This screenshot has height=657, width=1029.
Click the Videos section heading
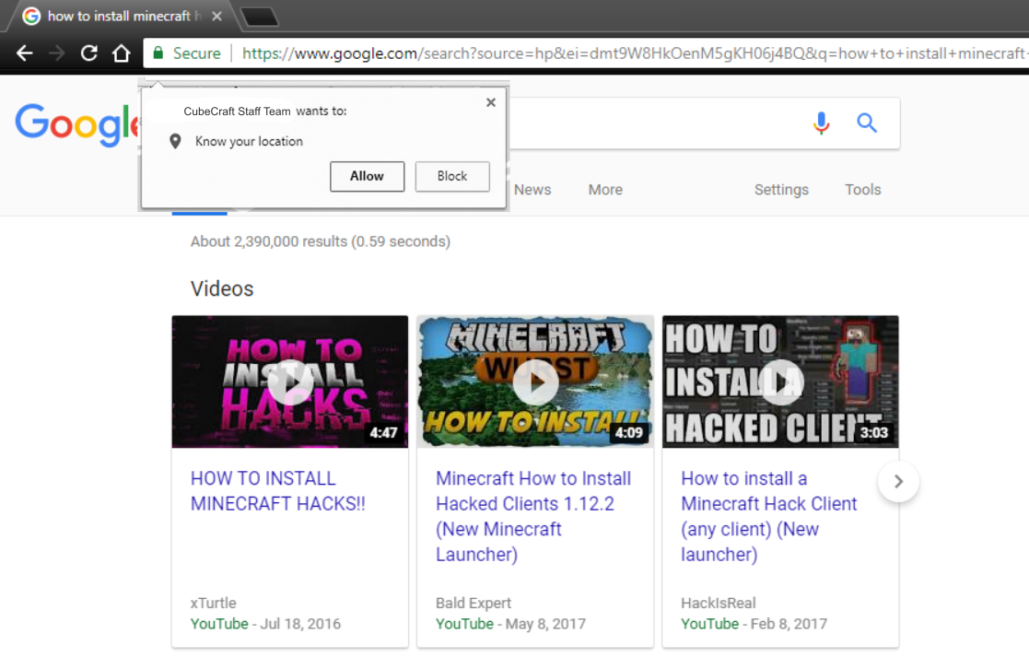[222, 288]
